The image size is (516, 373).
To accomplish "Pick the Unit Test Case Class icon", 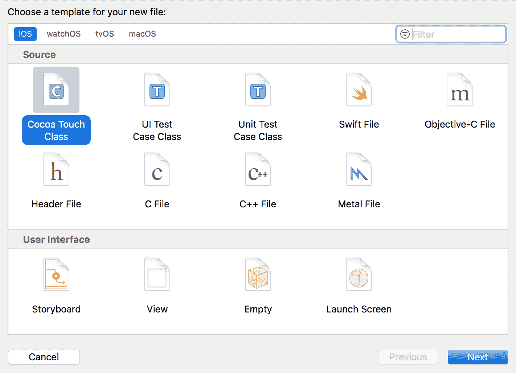I will point(258,90).
